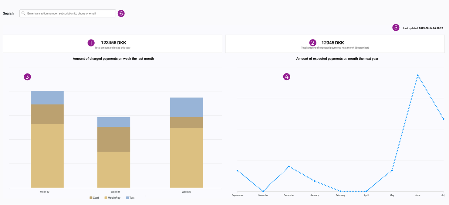Click the May data point on line chart
Viewport: 449px width, 205px height.
coord(392,170)
